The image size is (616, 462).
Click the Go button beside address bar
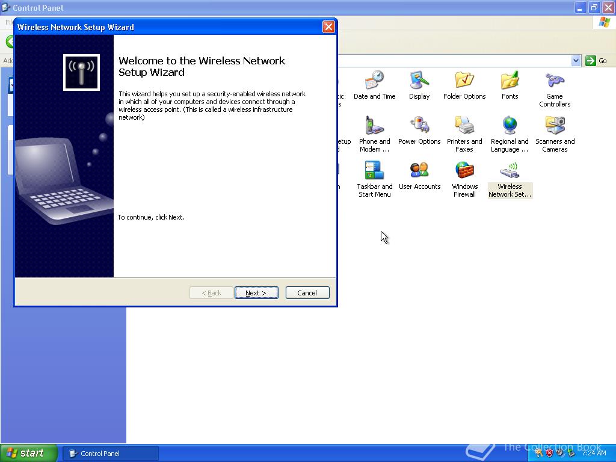(596, 61)
